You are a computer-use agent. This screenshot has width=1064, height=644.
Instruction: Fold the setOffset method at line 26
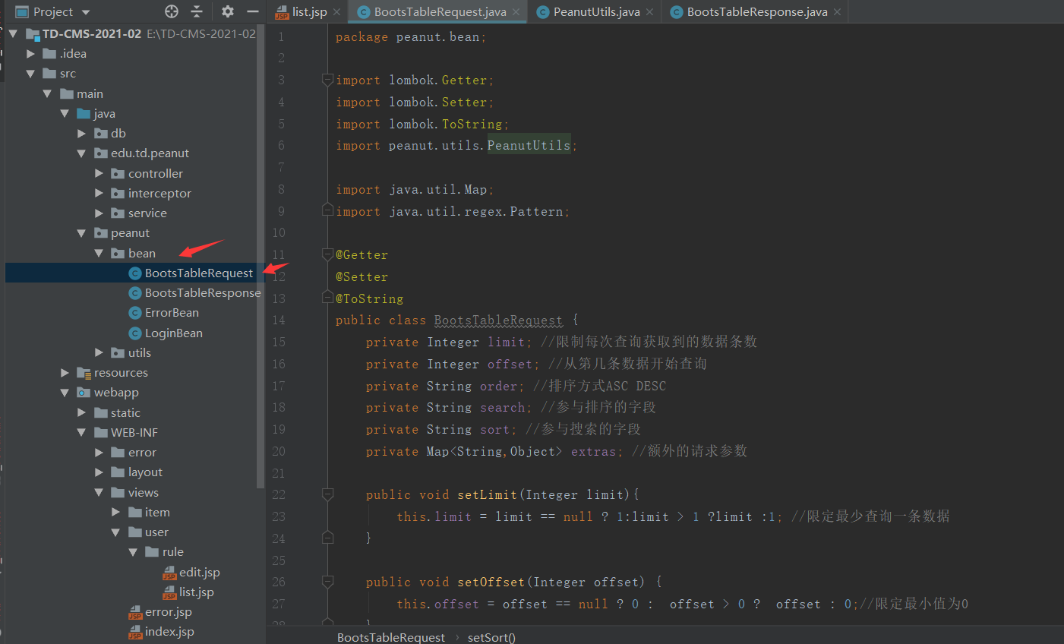(327, 582)
